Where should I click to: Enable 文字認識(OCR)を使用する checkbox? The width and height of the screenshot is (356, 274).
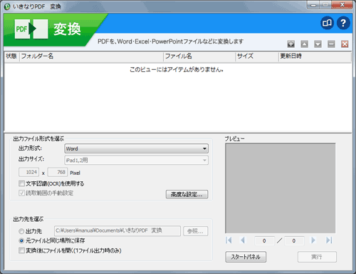click(21, 183)
